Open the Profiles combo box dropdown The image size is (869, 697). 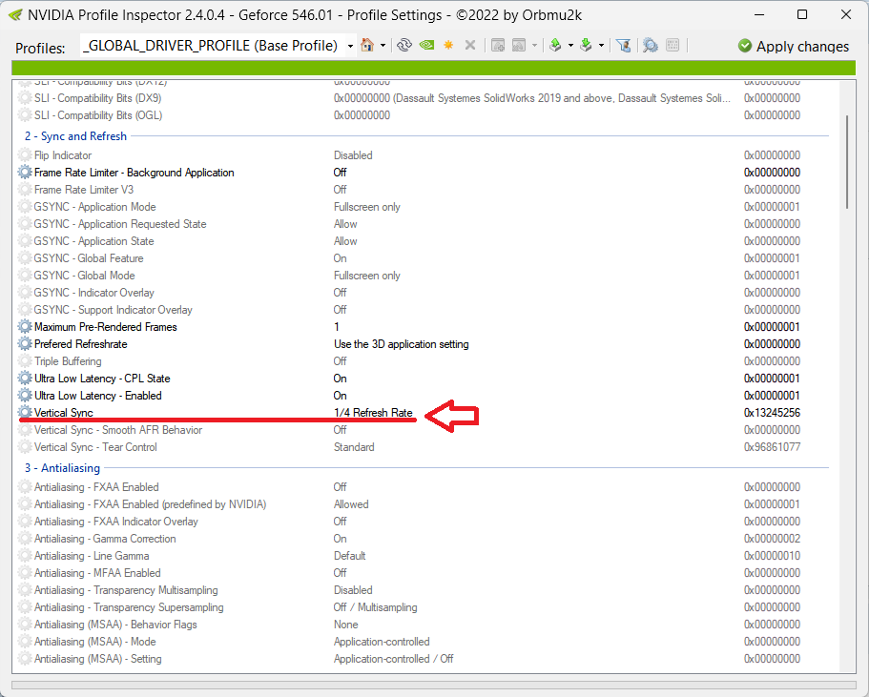click(x=350, y=46)
